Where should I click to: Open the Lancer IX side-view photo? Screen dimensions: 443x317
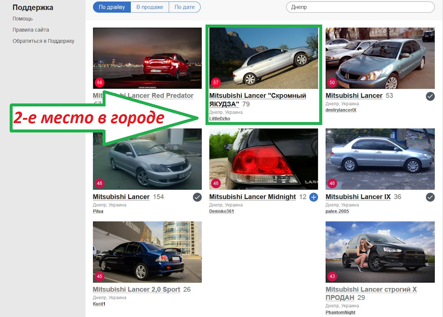click(380, 159)
